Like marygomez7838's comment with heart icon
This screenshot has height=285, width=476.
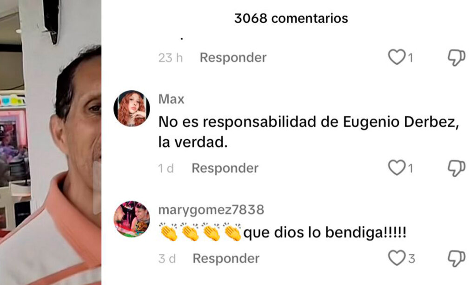[x=397, y=258]
